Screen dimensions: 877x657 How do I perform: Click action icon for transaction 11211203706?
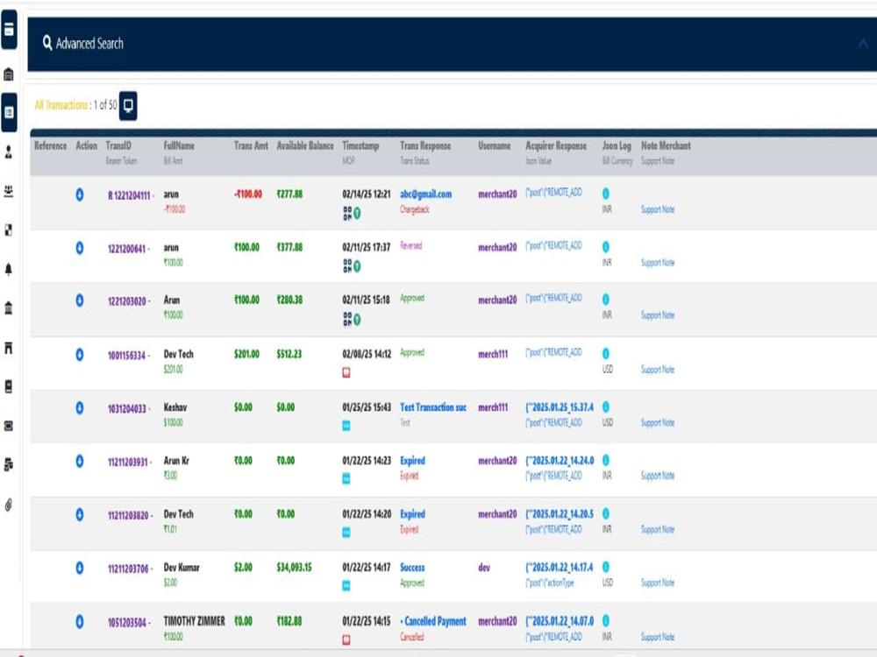80,569
